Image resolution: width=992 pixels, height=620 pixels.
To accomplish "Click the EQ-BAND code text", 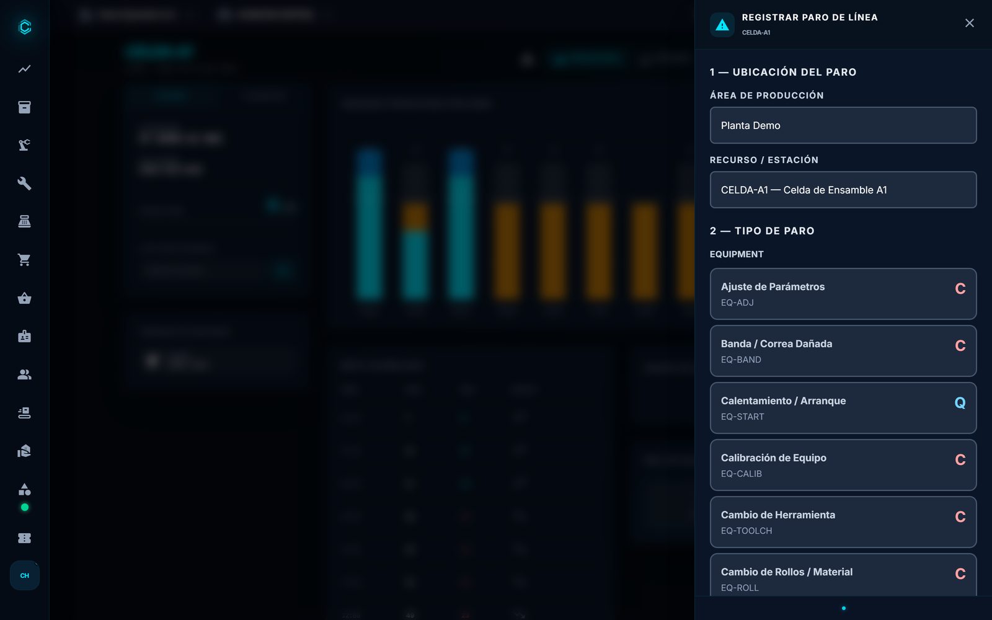I will click(741, 360).
